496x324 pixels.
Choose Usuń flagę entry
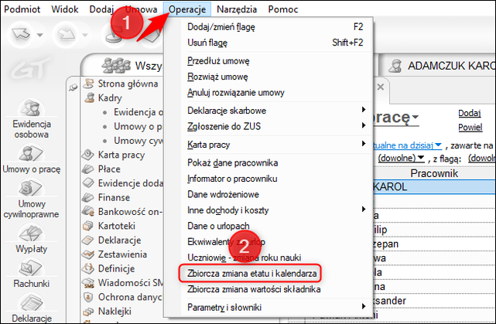(275, 43)
